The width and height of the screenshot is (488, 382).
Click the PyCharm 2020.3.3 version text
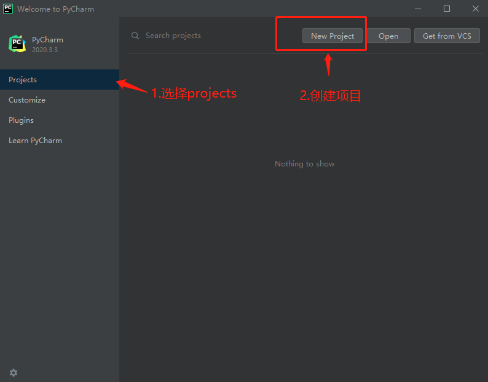click(x=45, y=50)
